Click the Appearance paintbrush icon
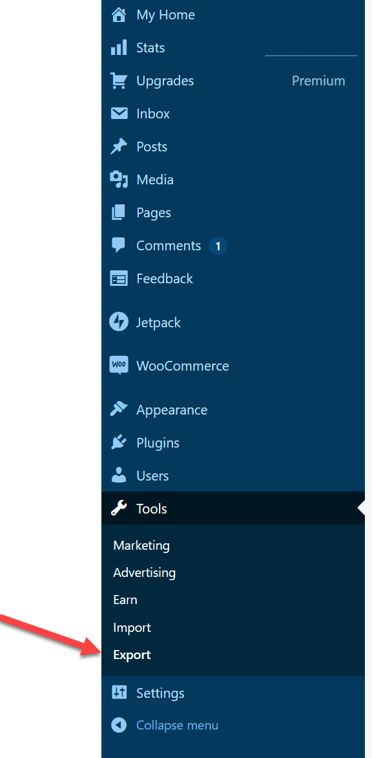Image resolution: width=372 pixels, height=758 pixels. [119, 410]
